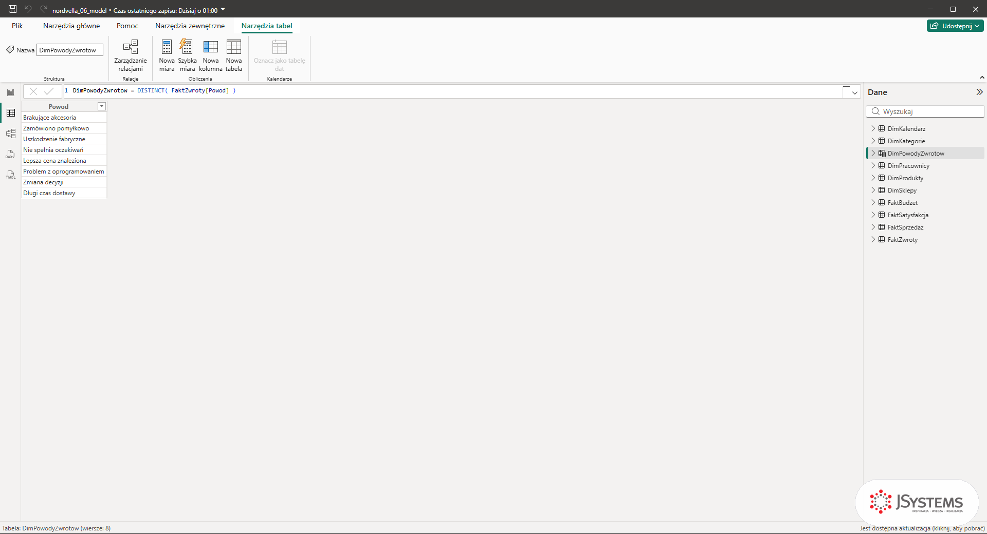Select the 'Problem z oprogramowaniem' cell

click(x=64, y=171)
